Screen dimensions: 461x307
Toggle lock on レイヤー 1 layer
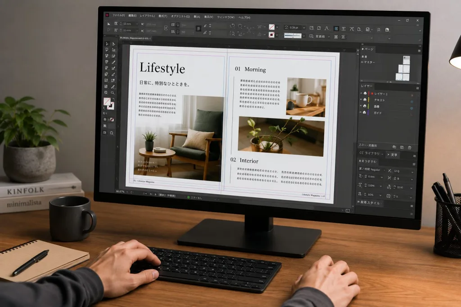[365, 93]
